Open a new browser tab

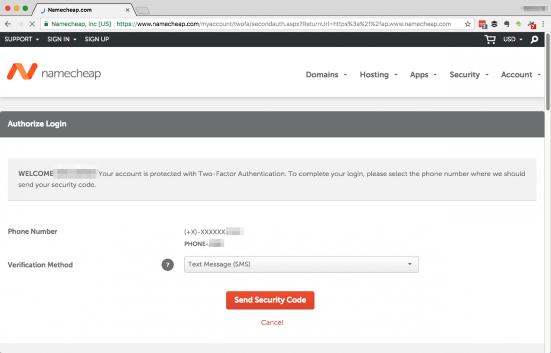pos(143,11)
